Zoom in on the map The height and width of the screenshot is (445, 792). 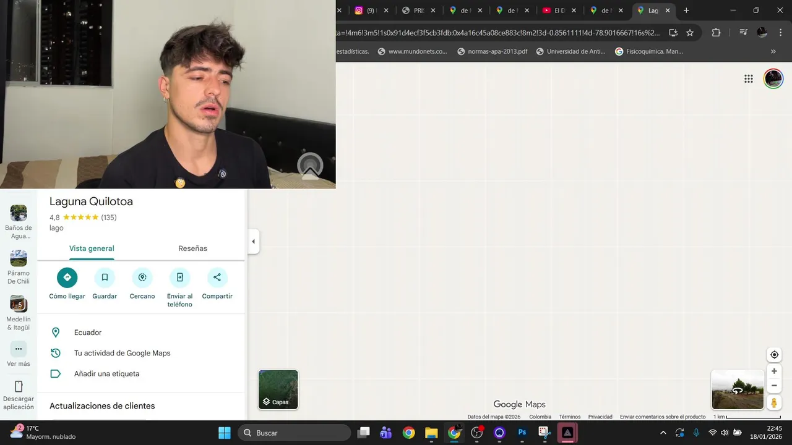click(x=774, y=371)
